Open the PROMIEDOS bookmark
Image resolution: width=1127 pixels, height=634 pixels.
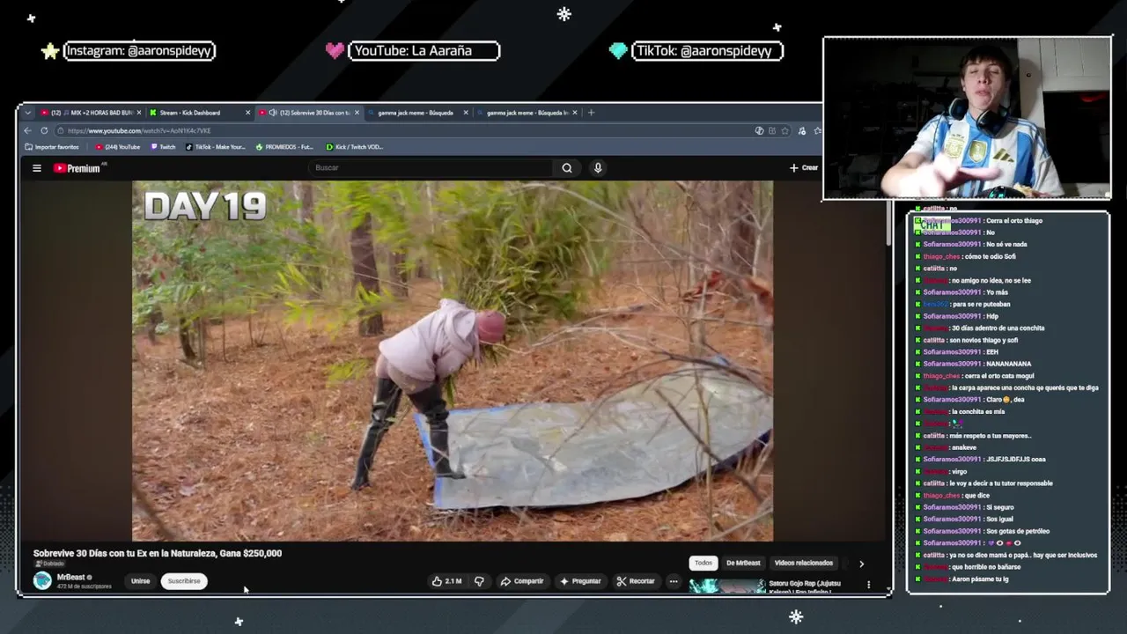coord(284,147)
